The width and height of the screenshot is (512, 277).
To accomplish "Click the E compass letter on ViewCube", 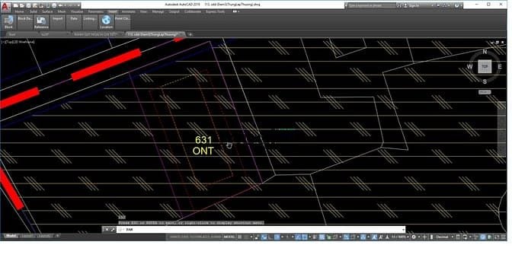I will pyautogui.click(x=500, y=66).
